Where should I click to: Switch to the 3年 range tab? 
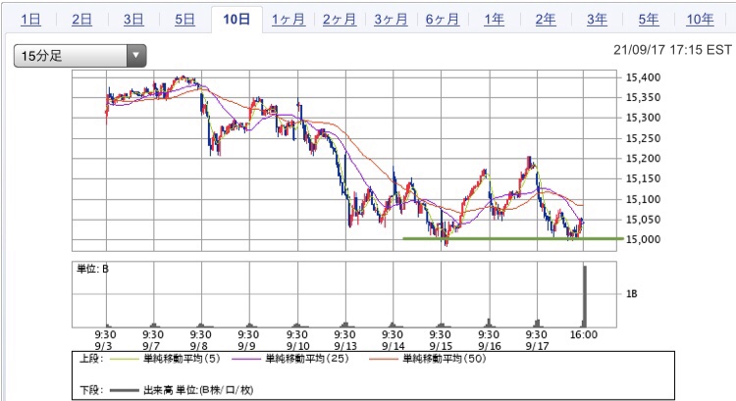click(x=597, y=20)
